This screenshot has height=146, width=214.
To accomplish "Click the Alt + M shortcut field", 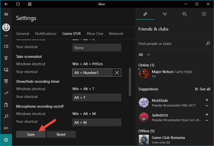I will (x=97, y=122).
